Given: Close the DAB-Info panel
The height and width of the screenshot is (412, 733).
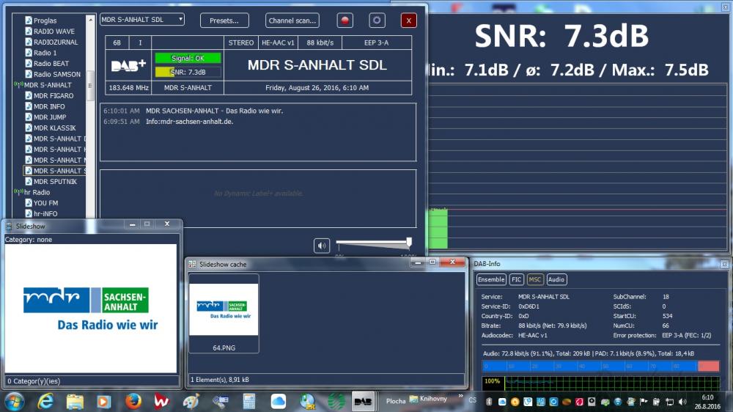Looking at the screenshot, I should point(725,264).
